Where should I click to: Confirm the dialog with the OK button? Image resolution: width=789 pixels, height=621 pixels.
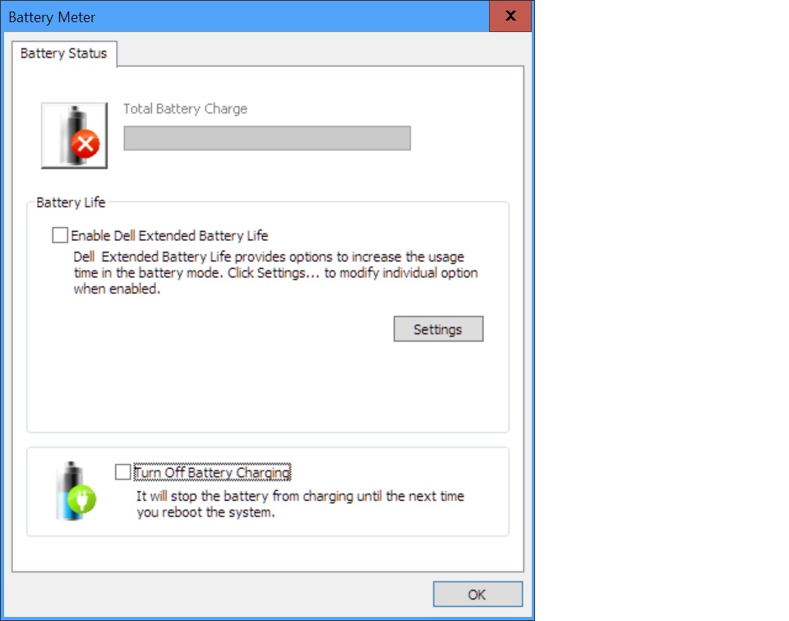pyautogui.click(x=478, y=595)
